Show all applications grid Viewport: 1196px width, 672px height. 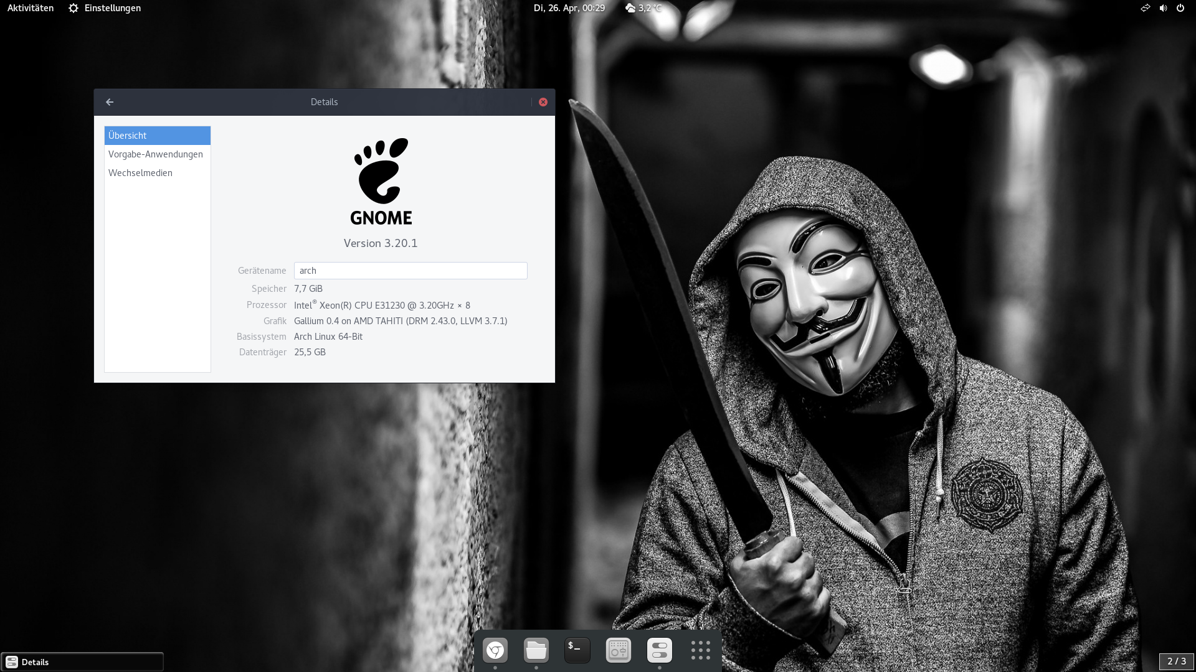click(701, 651)
